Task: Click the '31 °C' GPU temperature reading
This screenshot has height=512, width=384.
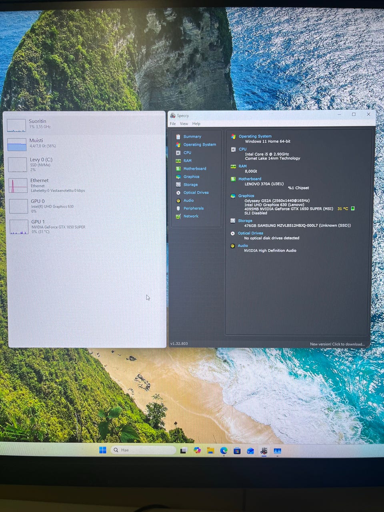Action: 343,208
